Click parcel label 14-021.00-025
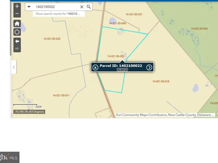Screen dimensions: 218x163 click(52, 39)
